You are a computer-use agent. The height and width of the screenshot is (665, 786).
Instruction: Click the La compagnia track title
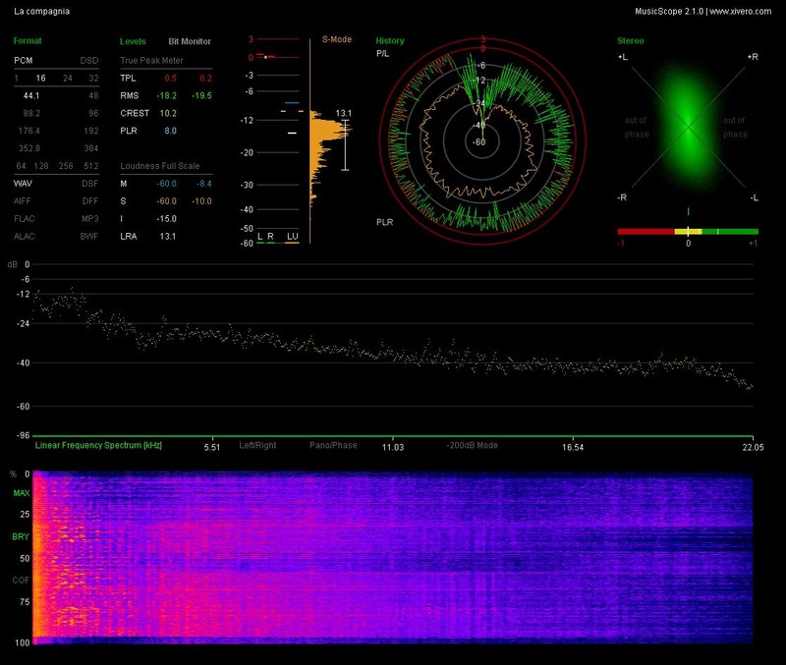coord(41,11)
